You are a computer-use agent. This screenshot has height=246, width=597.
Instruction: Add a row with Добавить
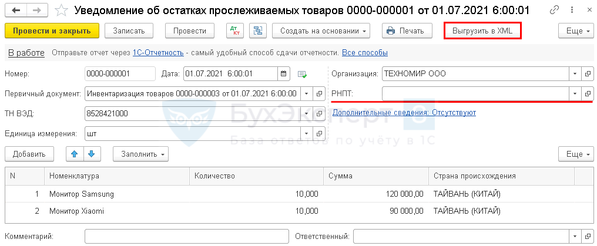tap(29, 154)
